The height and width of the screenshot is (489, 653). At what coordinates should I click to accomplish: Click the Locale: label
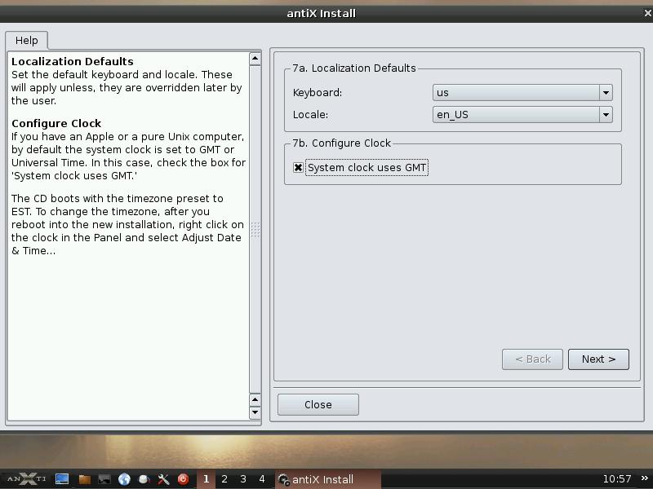[310, 114]
